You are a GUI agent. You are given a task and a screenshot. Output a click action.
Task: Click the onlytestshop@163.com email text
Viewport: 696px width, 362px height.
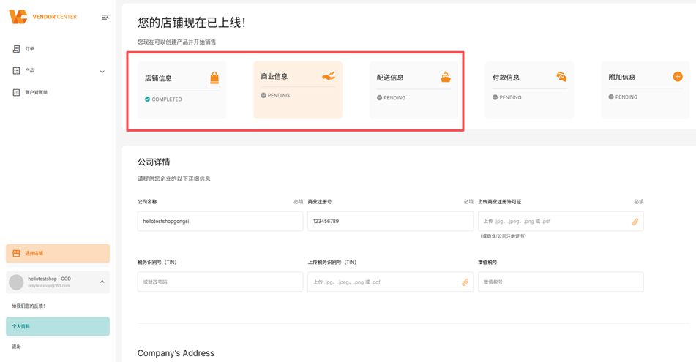pyautogui.click(x=49, y=286)
